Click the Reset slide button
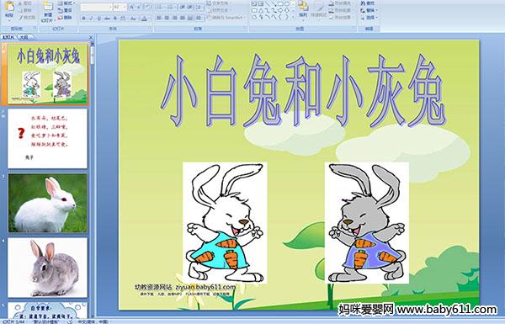 (x=65, y=10)
